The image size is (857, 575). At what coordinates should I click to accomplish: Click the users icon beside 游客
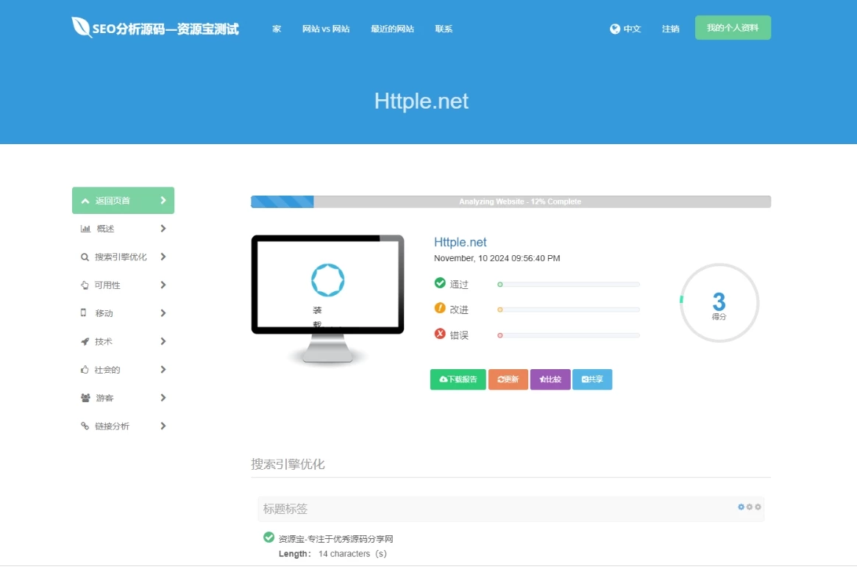(85, 398)
